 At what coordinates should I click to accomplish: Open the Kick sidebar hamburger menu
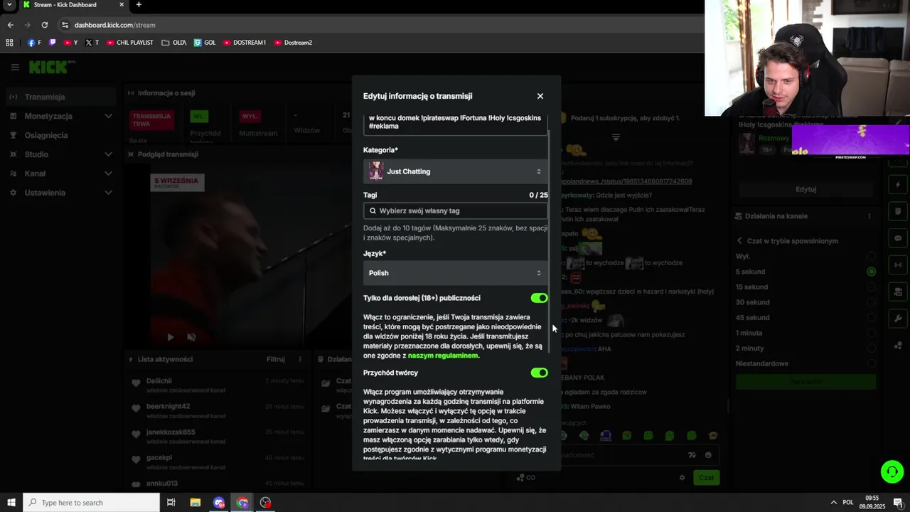pos(15,68)
